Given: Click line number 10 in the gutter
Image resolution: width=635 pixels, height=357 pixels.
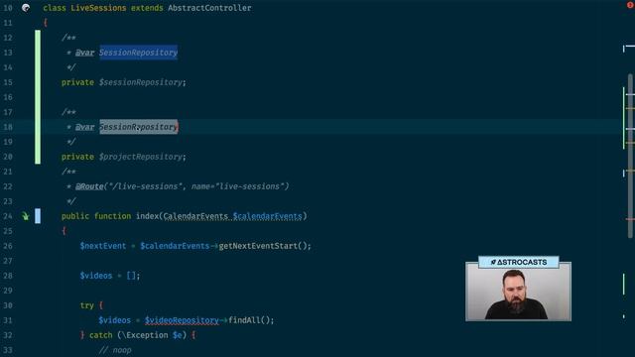Looking at the screenshot, I should point(8,8).
